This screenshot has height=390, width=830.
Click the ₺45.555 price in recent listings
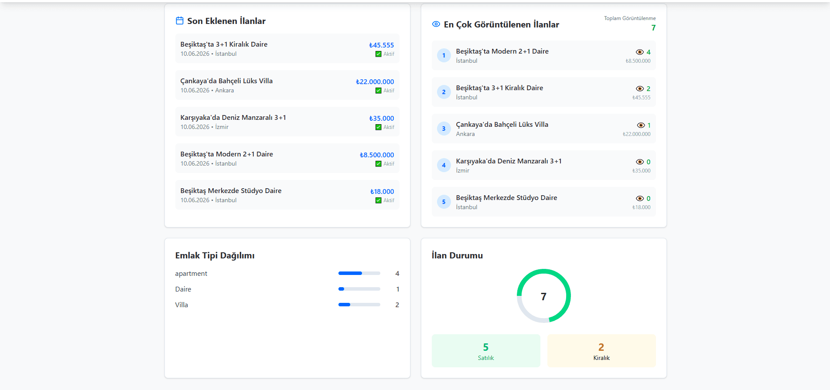pos(381,45)
